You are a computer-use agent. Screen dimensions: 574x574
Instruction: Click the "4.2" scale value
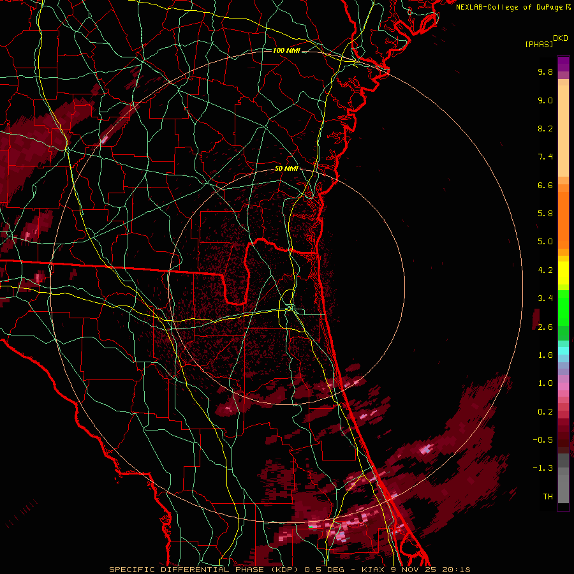click(545, 270)
